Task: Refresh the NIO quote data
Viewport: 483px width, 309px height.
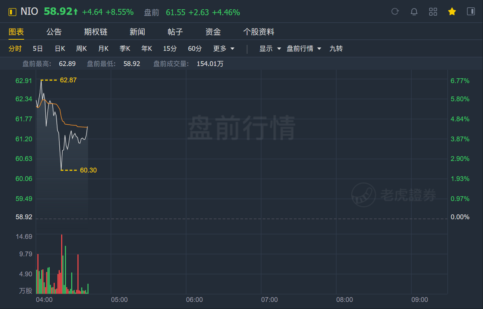Action: [x=395, y=12]
